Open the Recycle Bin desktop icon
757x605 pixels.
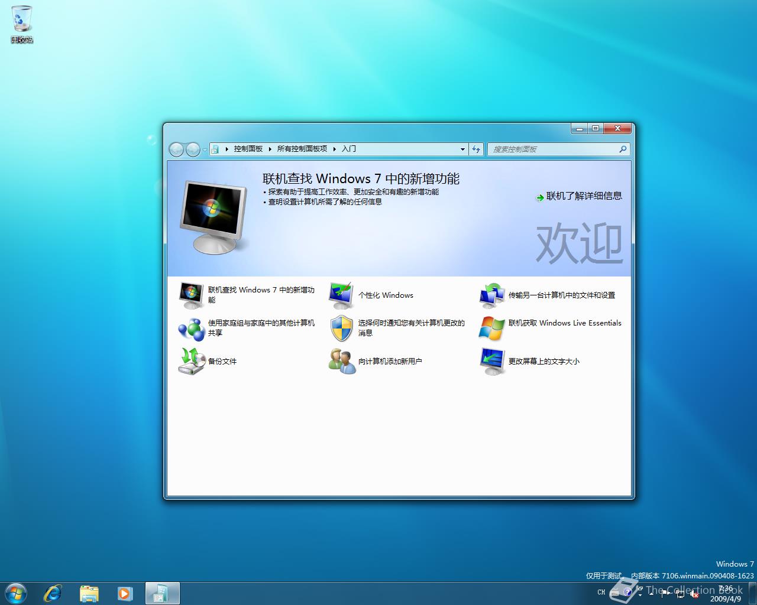click(22, 24)
